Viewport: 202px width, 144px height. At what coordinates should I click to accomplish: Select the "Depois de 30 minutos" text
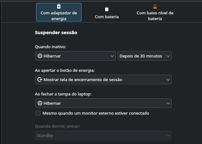pyautogui.click(x=141, y=56)
